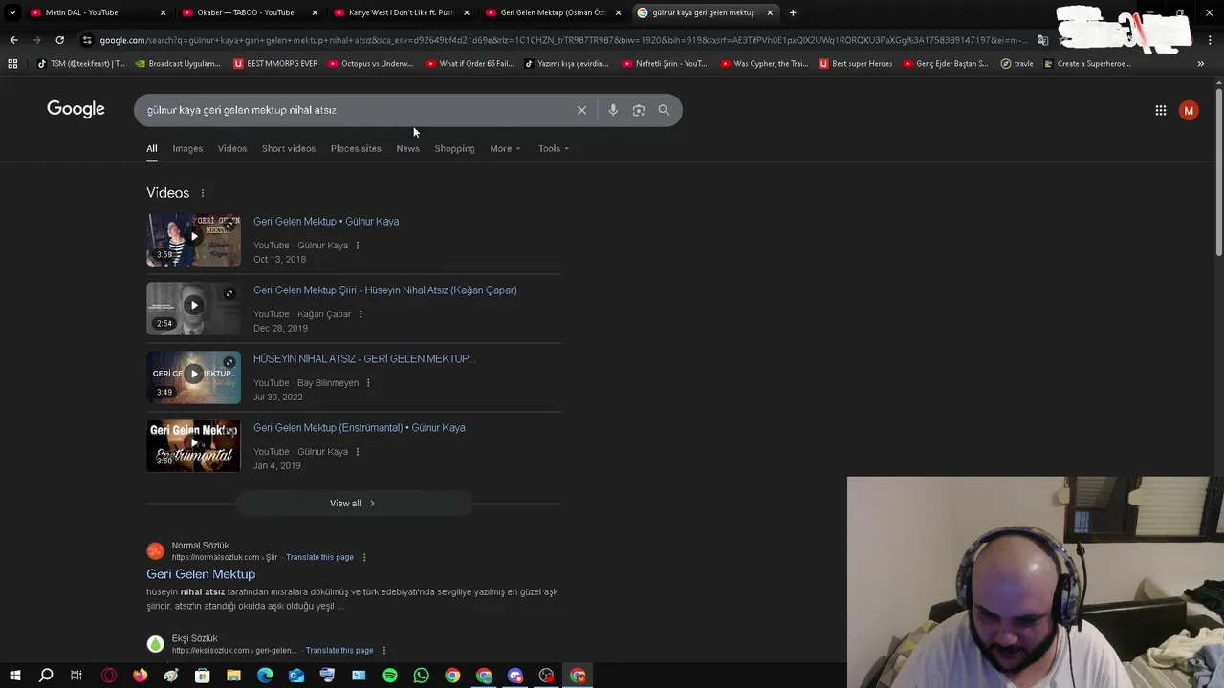Switch to the Shopping results tab
The width and height of the screenshot is (1224, 688).
pyautogui.click(x=454, y=149)
